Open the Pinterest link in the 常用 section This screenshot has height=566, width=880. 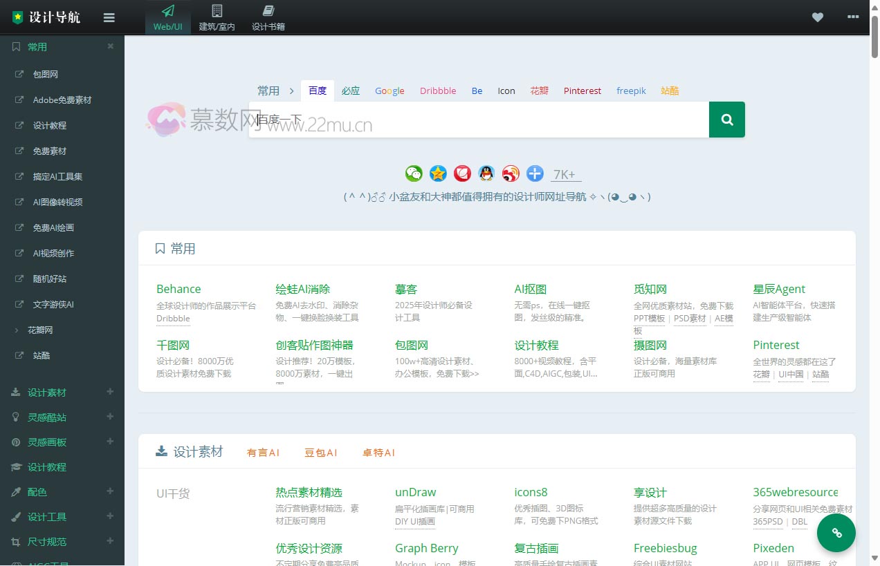(776, 345)
